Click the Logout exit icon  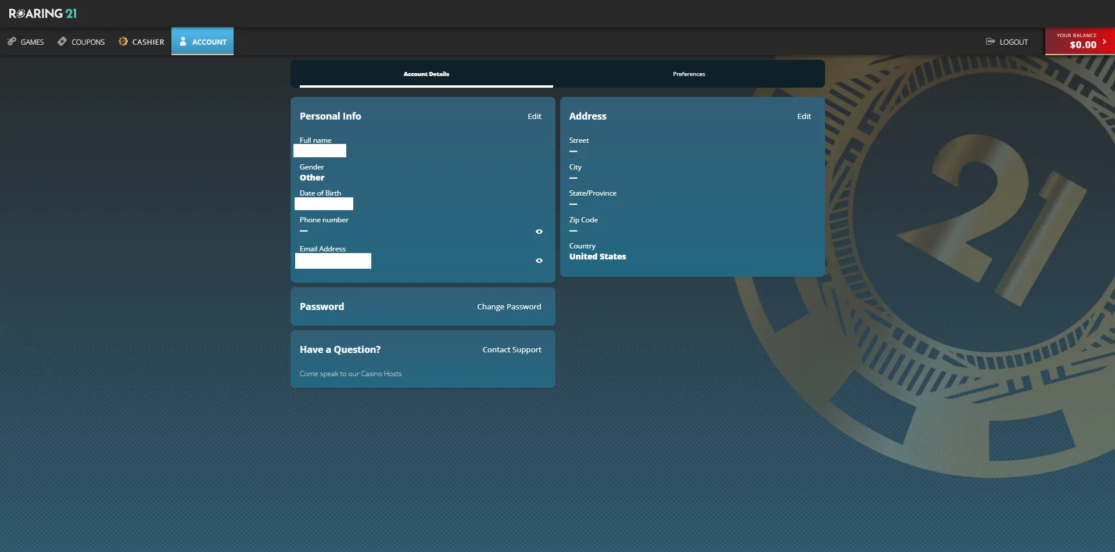989,41
